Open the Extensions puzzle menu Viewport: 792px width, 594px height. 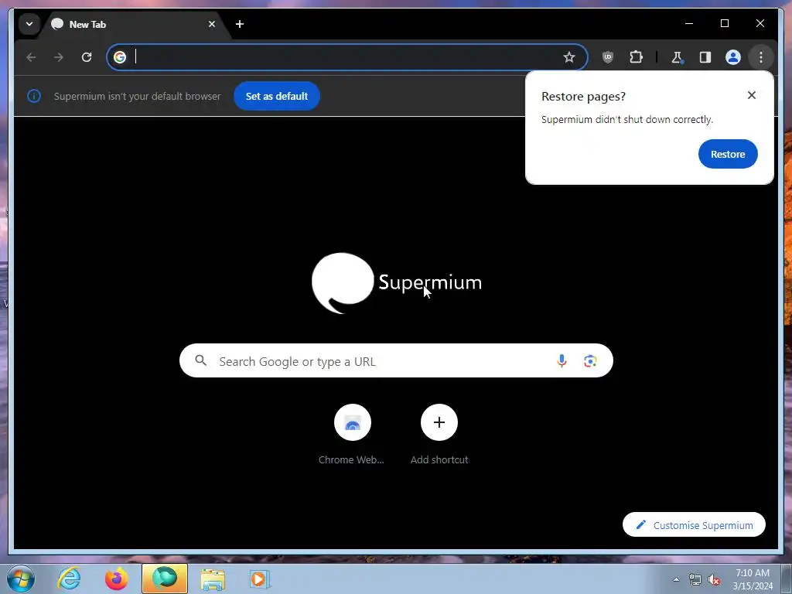(x=636, y=57)
